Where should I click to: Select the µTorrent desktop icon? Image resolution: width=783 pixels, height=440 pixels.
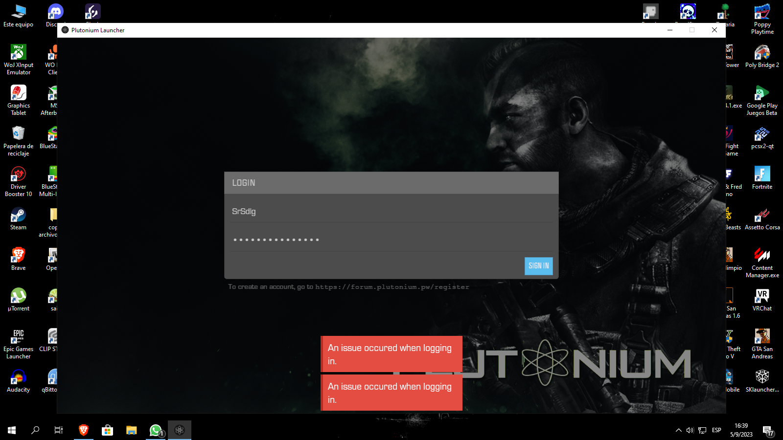[19, 300]
